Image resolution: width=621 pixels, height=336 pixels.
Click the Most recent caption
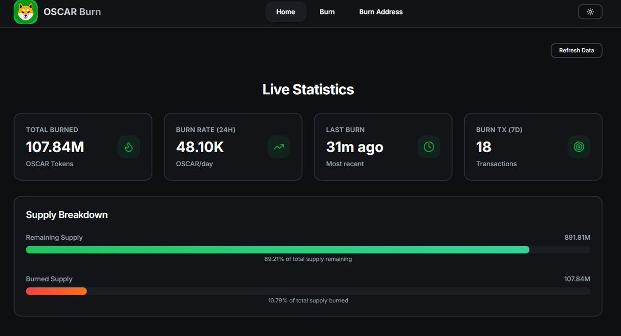coord(345,164)
